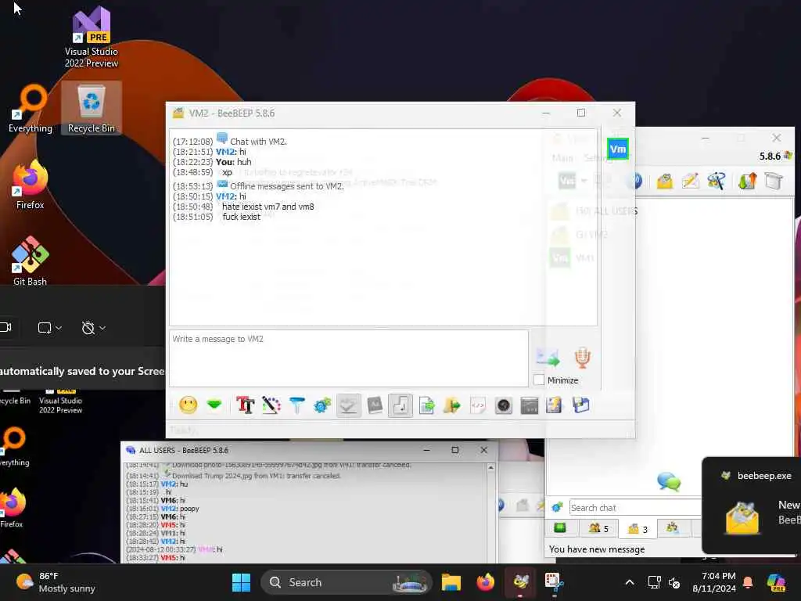Switch to the chats tab showing 3
This screenshot has width=801, height=601.
(x=638, y=529)
